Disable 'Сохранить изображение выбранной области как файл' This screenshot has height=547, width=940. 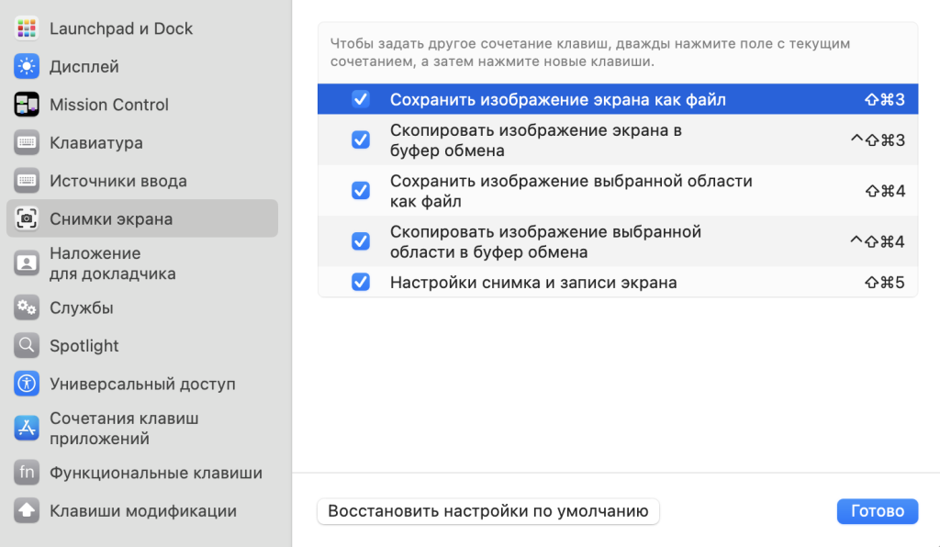point(360,191)
